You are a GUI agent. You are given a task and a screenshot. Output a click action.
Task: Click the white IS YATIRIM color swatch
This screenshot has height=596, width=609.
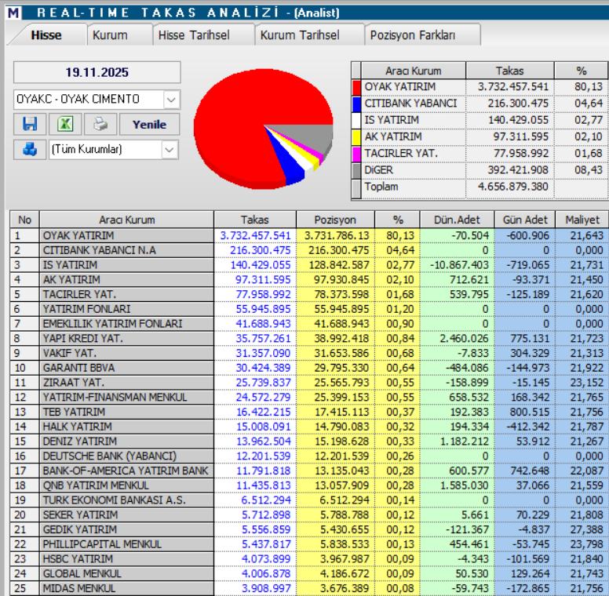(356, 121)
